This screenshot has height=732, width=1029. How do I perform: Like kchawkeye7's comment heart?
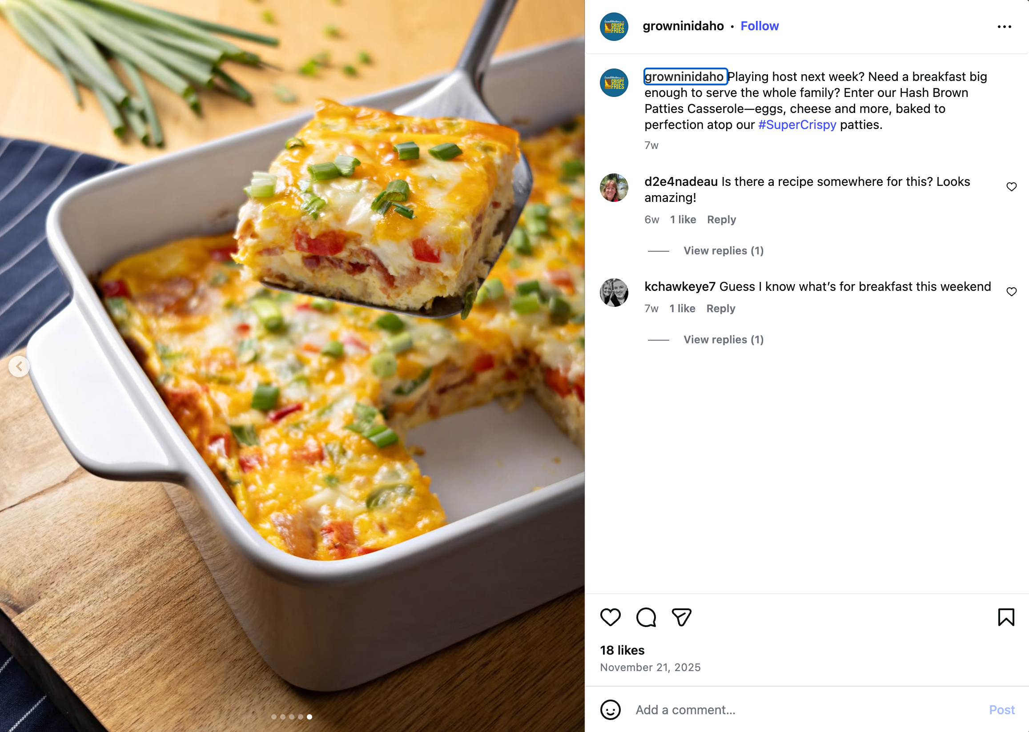pos(1011,292)
